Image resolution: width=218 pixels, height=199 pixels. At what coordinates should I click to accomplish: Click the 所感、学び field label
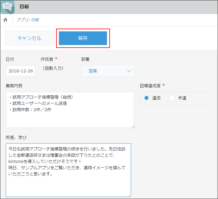(x=16, y=137)
